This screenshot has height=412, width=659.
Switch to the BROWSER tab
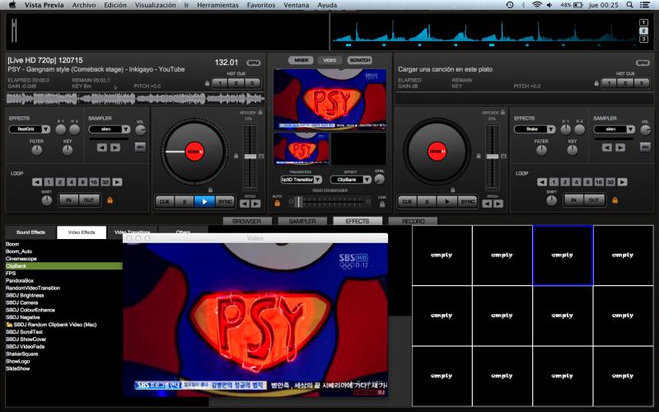coord(246,221)
